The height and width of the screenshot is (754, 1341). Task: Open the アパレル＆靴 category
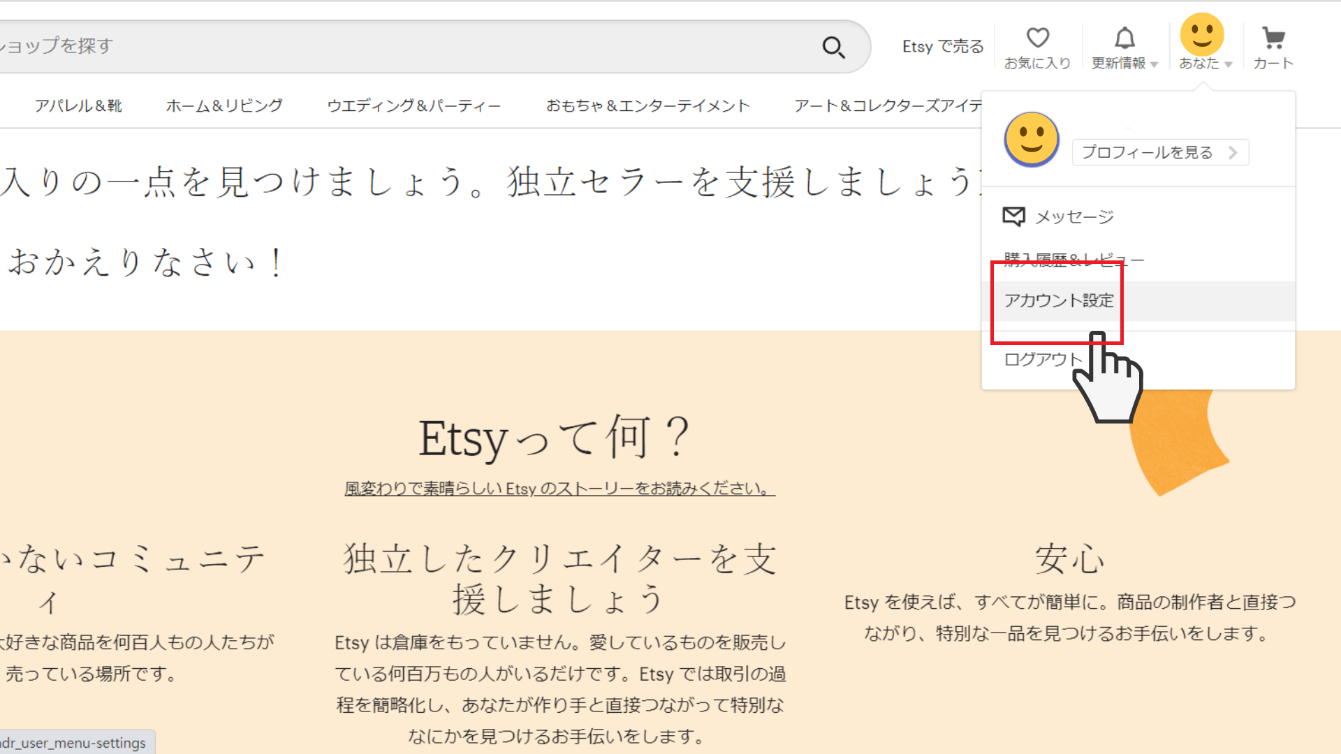(x=78, y=105)
